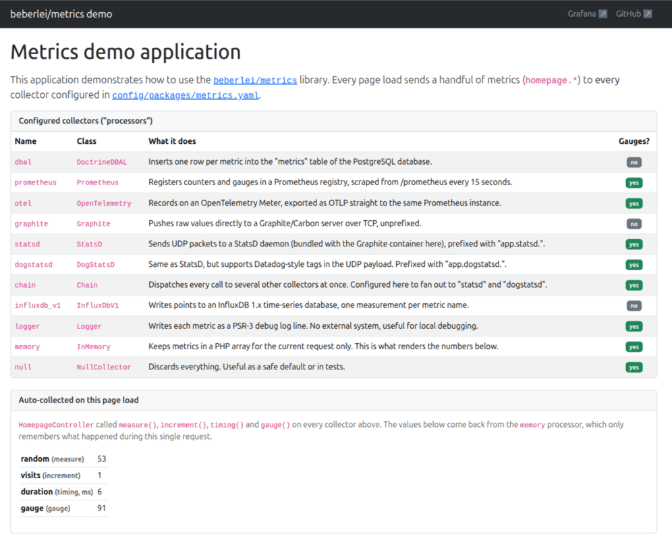Click the 'yes' badge in dogstatsd row
Screen dimensions: 672x541
coord(634,265)
